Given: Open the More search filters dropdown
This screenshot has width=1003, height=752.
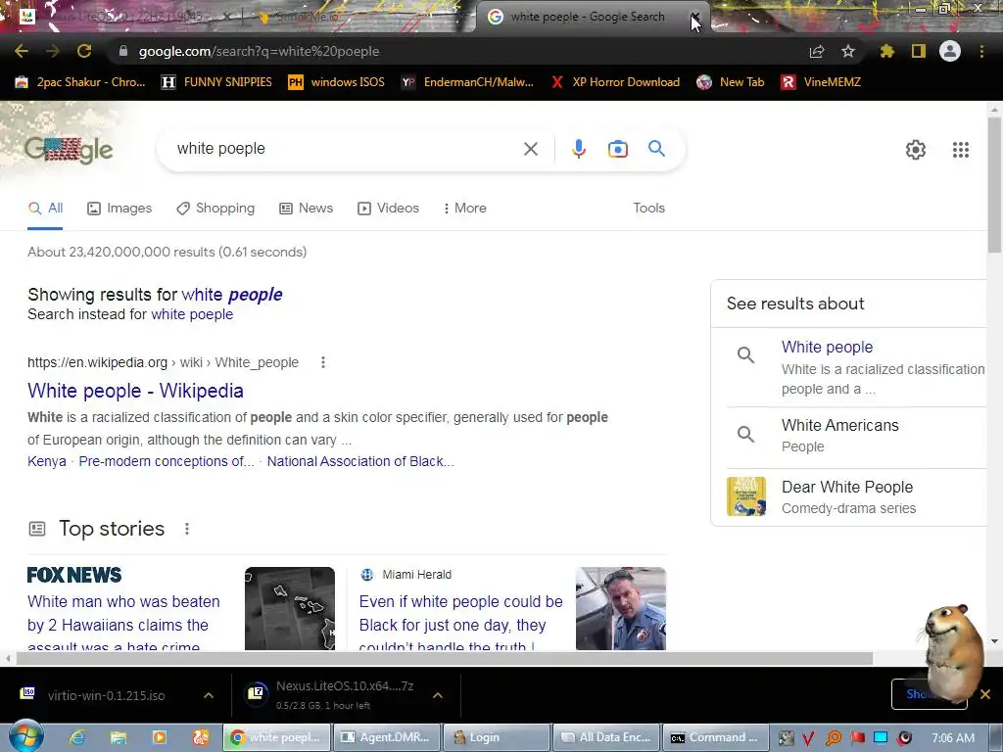Looking at the screenshot, I should point(465,209).
